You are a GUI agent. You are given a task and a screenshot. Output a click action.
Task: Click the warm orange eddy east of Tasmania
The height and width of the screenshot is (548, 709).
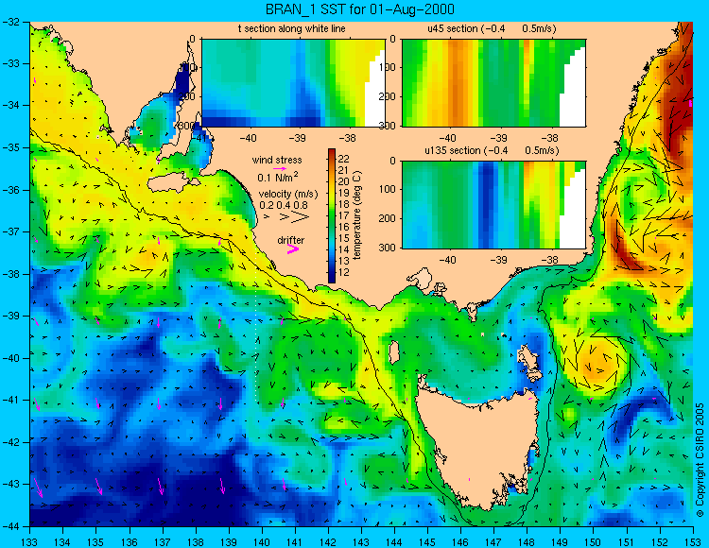pos(597,364)
